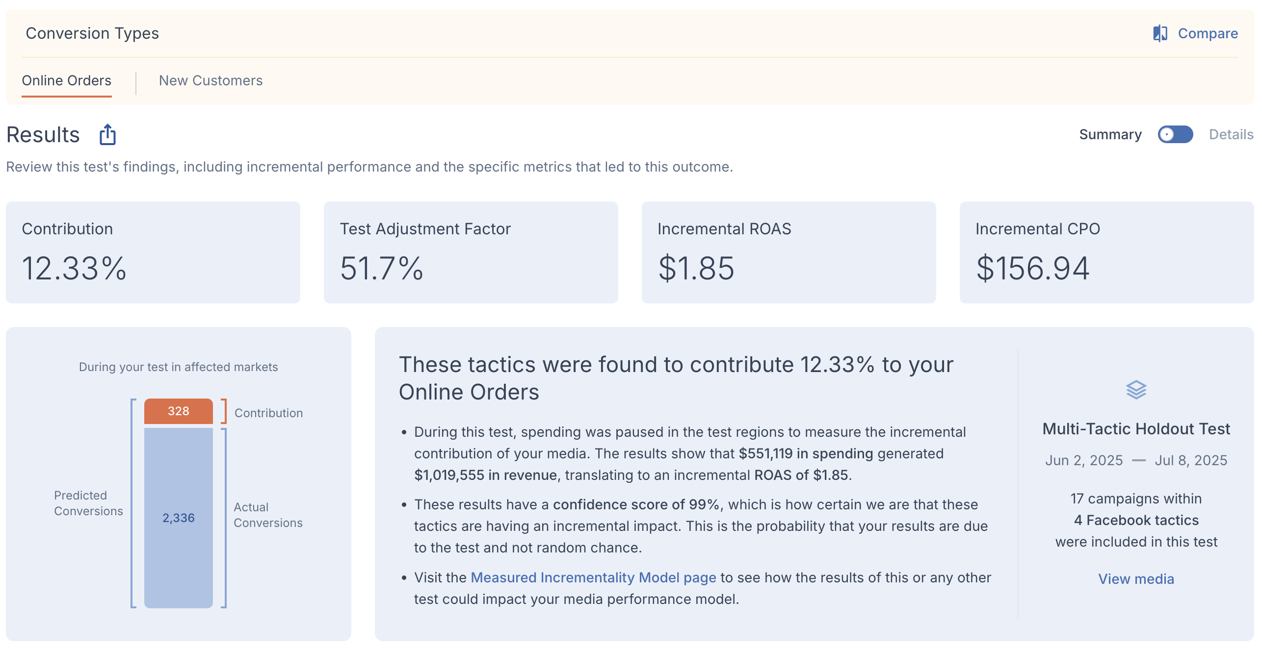Image resolution: width=1262 pixels, height=650 pixels.
Task: Open the Measured Incrementality Model page link
Action: (x=593, y=577)
